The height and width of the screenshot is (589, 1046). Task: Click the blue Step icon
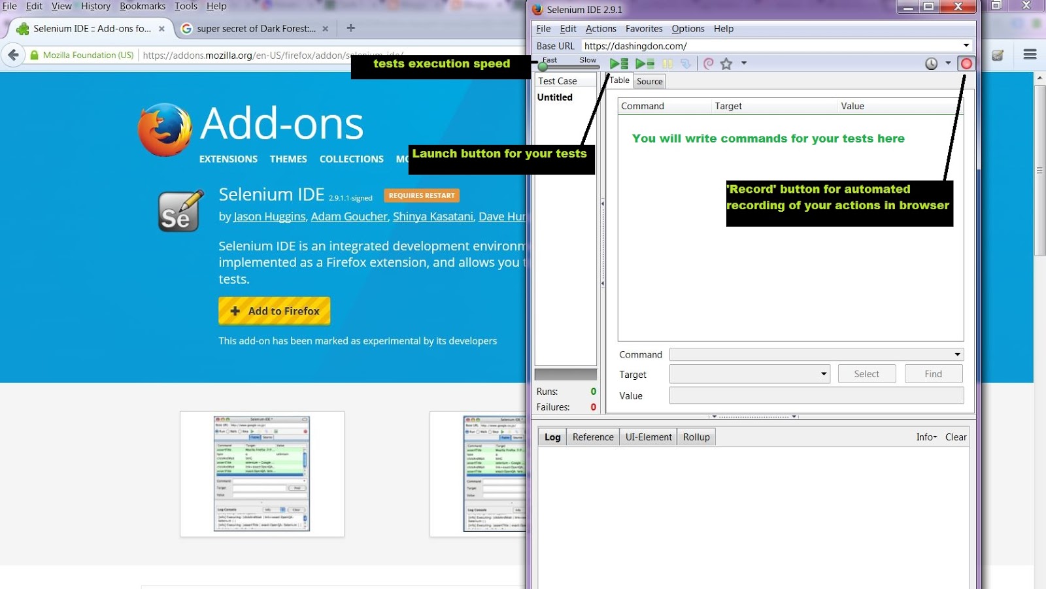[x=685, y=63]
